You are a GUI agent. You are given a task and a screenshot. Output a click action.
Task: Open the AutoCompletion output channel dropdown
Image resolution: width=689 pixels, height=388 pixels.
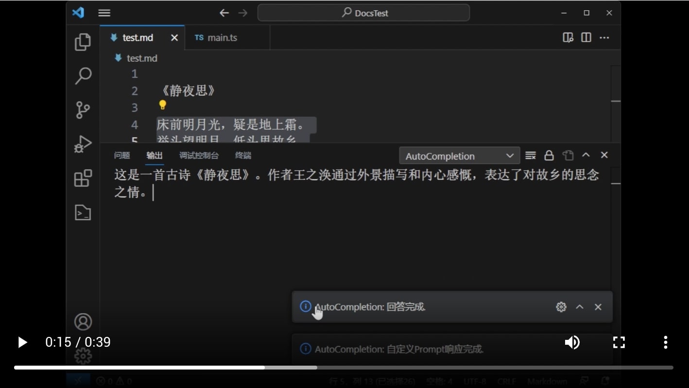pos(459,156)
